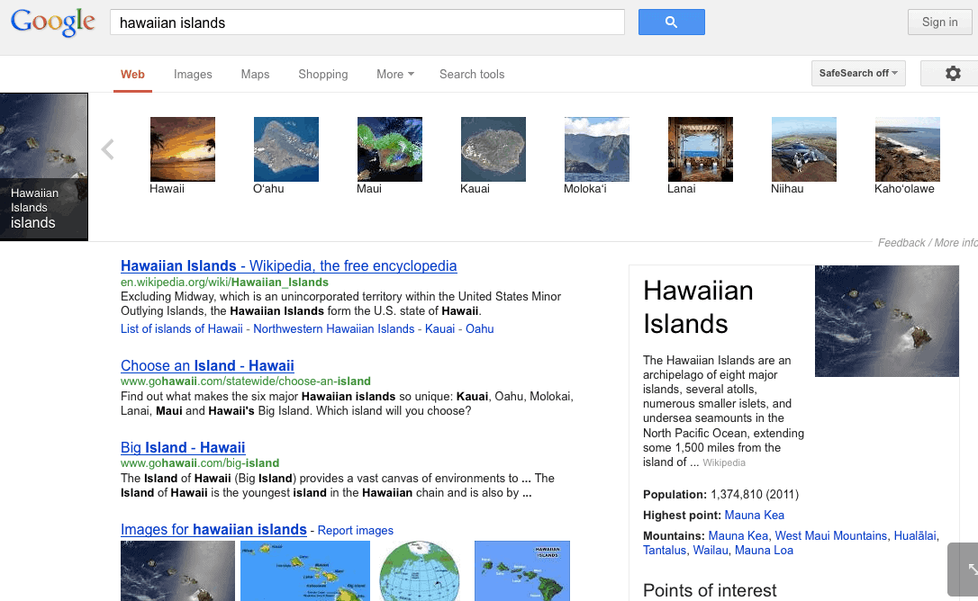Switch to the Maps tab
This screenshot has height=601, width=978.
(255, 75)
